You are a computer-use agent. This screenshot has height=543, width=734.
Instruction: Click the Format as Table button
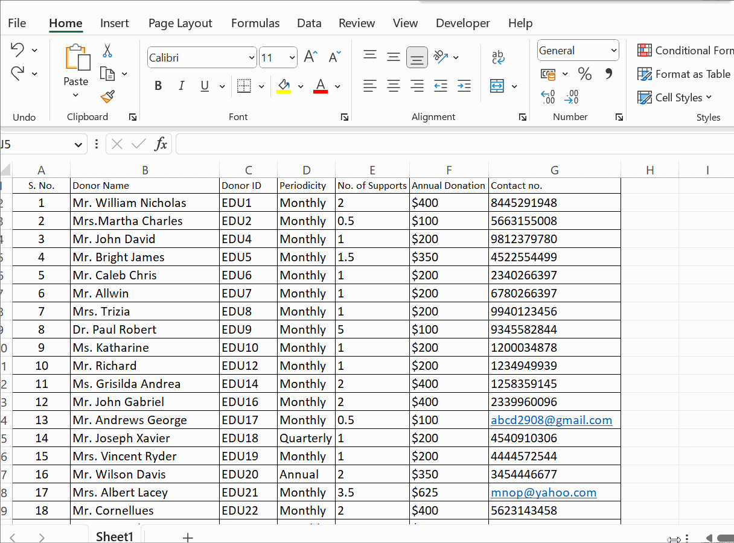pyautogui.click(x=683, y=74)
